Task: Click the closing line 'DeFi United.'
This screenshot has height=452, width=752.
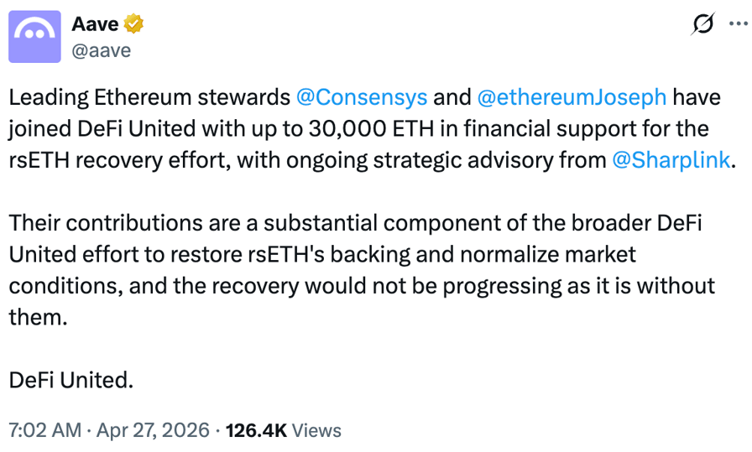Action: coord(71,379)
